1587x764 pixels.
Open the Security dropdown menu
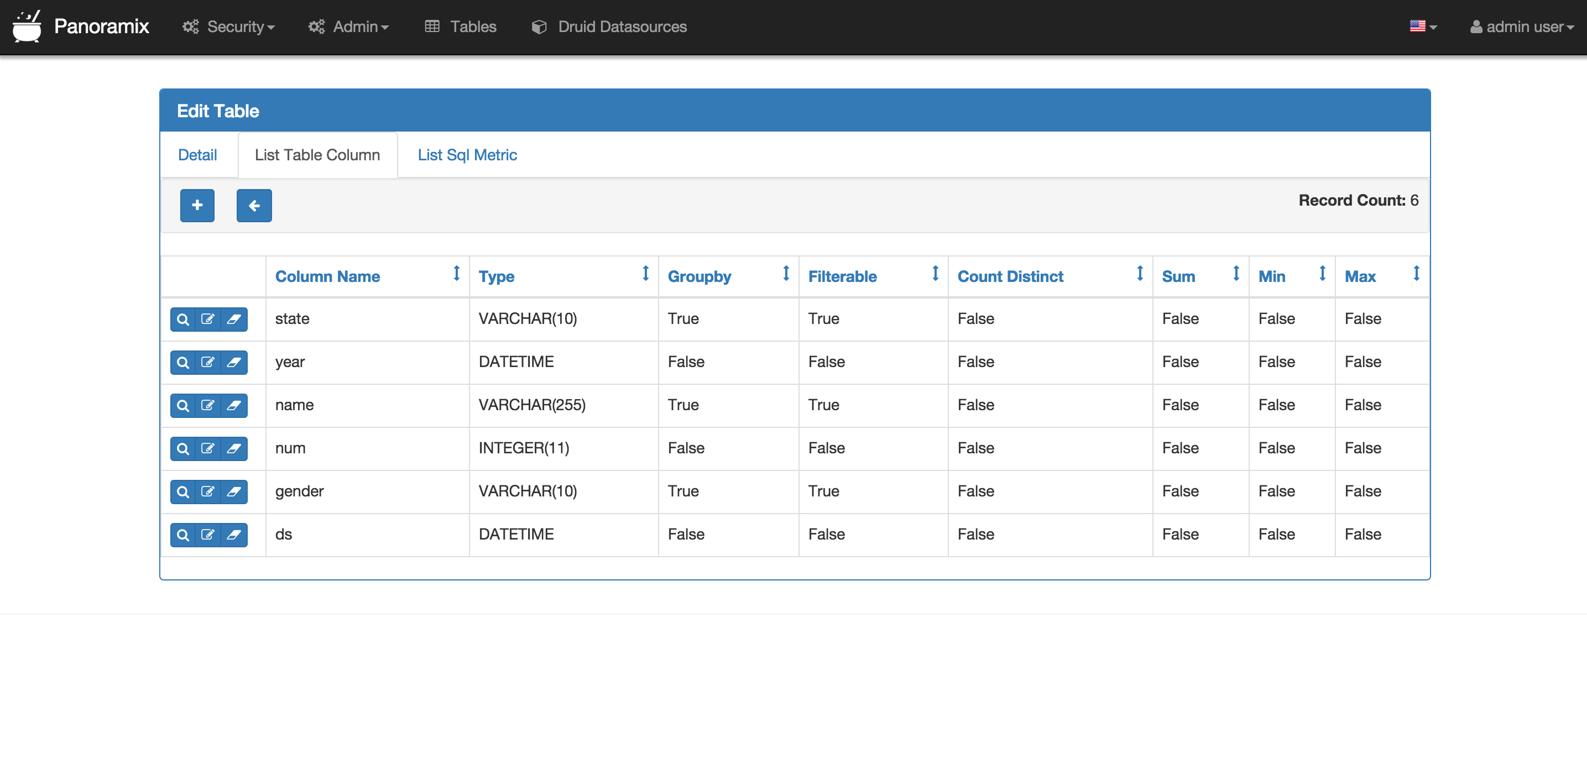click(228, 27)
